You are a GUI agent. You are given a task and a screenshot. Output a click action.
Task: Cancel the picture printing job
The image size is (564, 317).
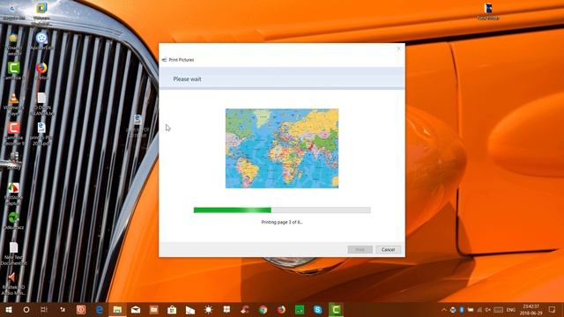(x=388, y=249)
